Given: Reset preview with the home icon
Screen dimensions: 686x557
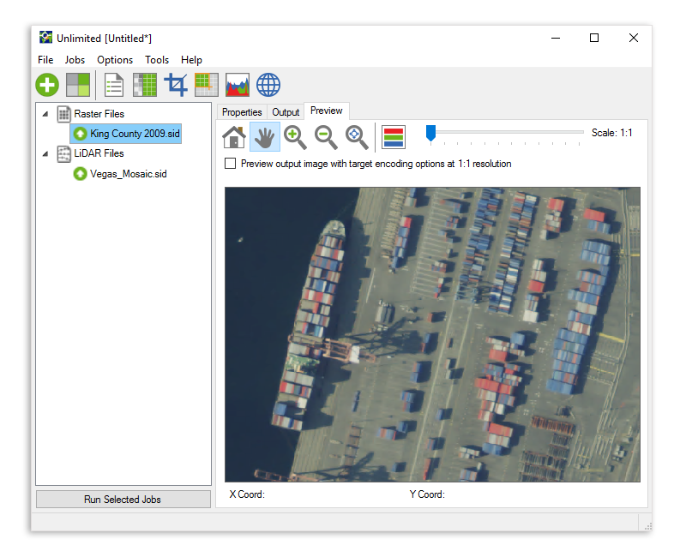Looking at the screenshot, I should [x=234, y=136].
